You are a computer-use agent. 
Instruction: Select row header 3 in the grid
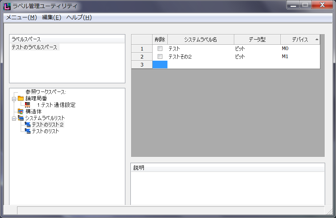142,65
